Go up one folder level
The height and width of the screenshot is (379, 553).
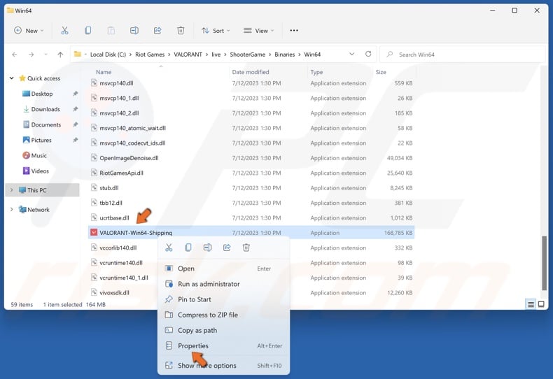60,55
